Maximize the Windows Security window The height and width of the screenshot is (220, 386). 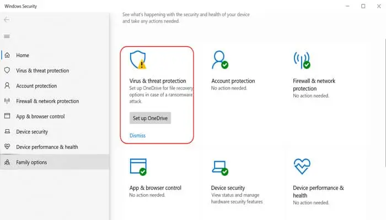(363, 6)
